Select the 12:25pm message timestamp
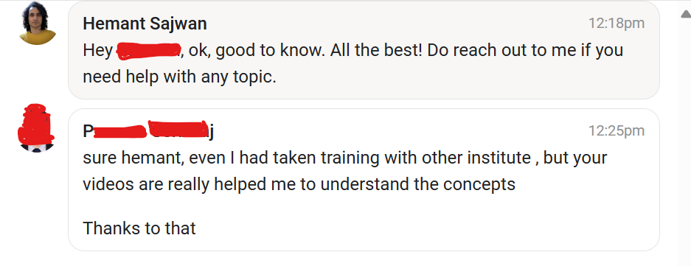 pos(616,131)
